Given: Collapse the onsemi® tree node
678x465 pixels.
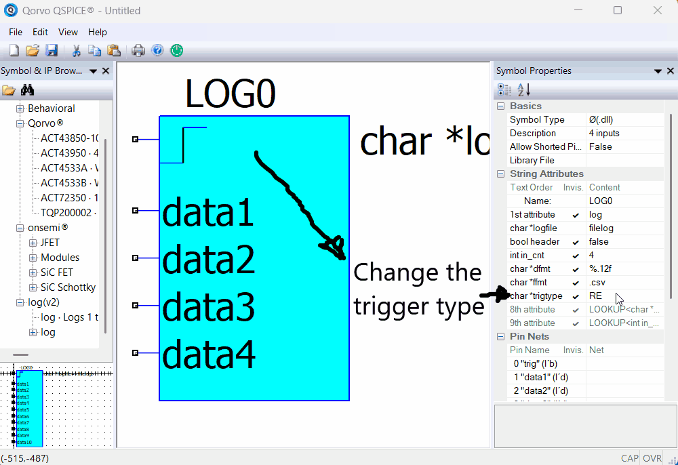Looking at the screenshot, I should point(20,228).
